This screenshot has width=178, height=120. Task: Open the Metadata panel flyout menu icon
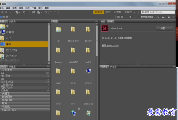coord(174,66)
